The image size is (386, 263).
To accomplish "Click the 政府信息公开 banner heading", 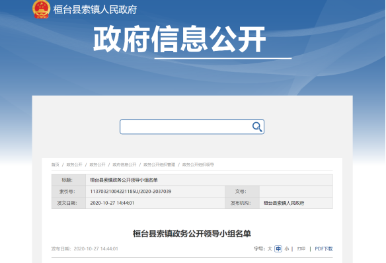I will tap(180, 39).
